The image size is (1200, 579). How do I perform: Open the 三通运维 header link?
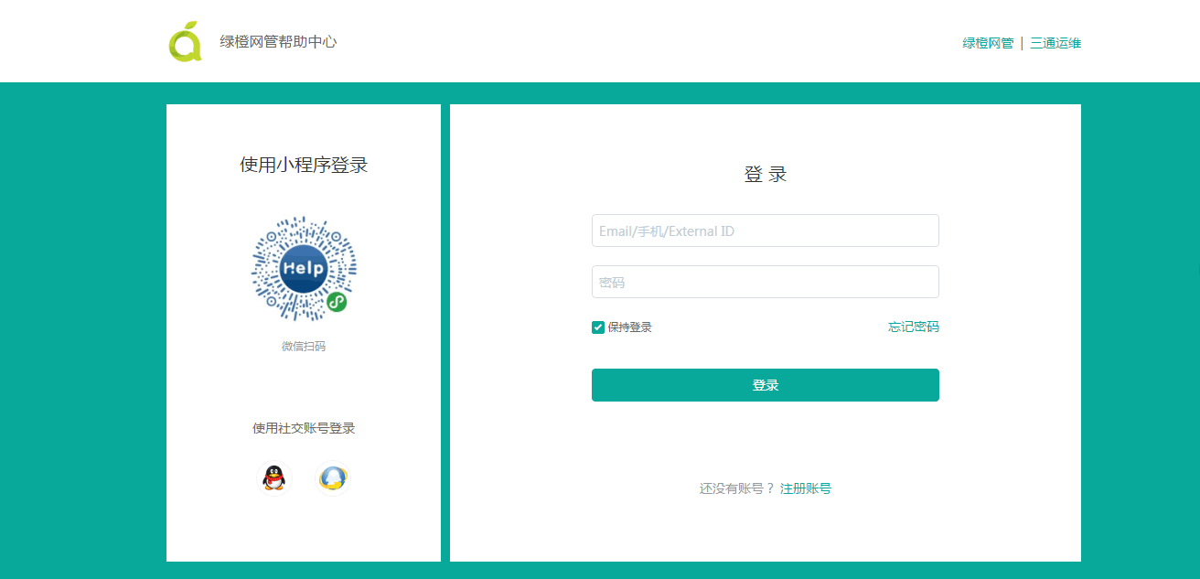(1055, 43)
